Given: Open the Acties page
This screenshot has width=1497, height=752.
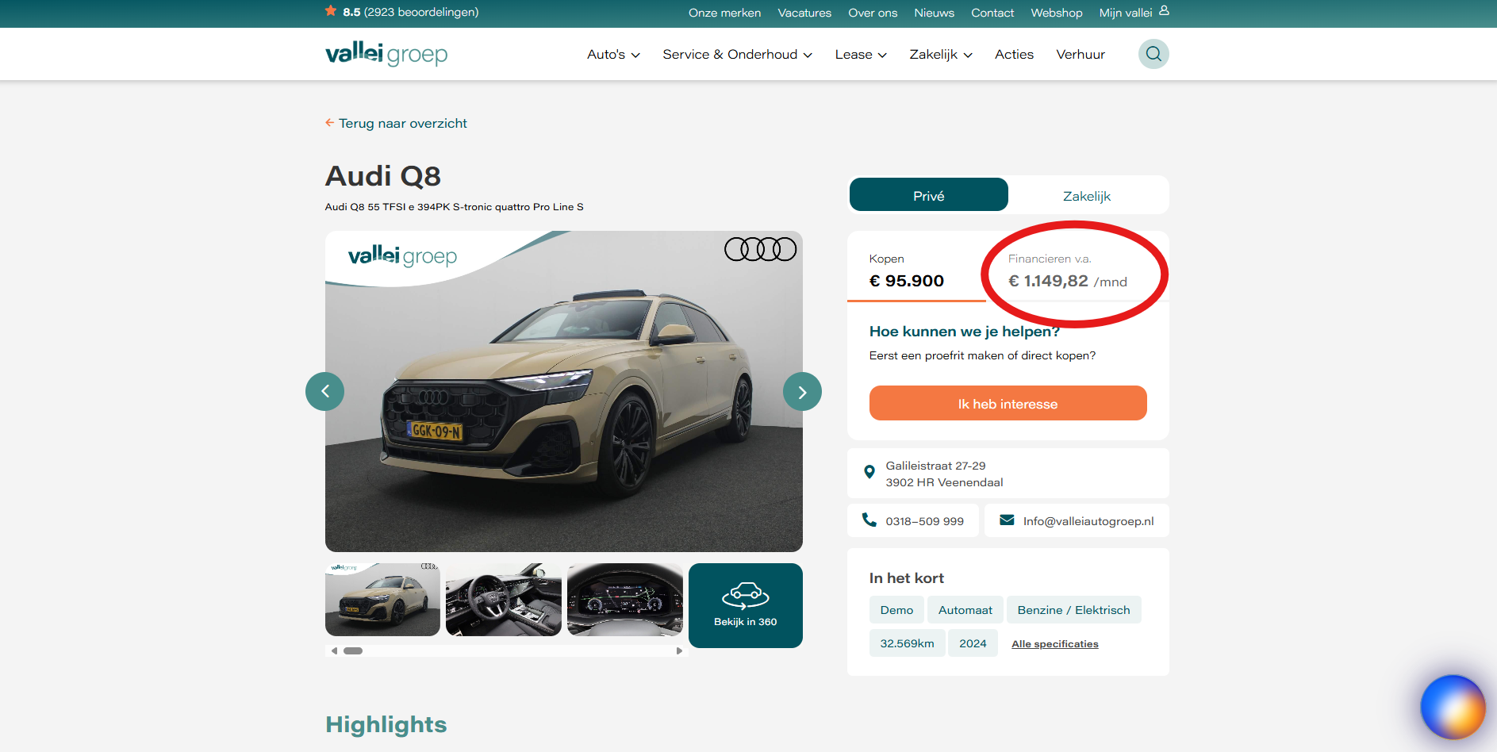Looking at the screenshot, I should coord(1014,54).
